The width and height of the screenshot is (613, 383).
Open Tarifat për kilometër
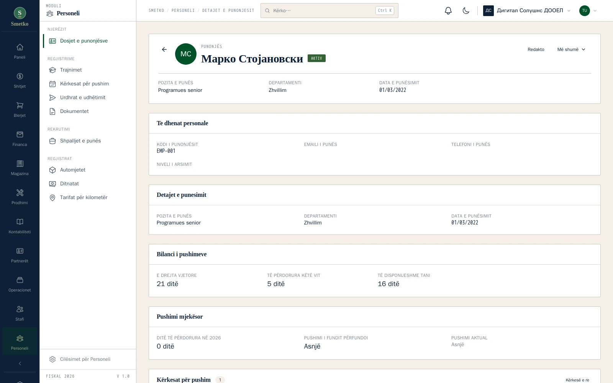pyautogui.click(x=88, y=198)
